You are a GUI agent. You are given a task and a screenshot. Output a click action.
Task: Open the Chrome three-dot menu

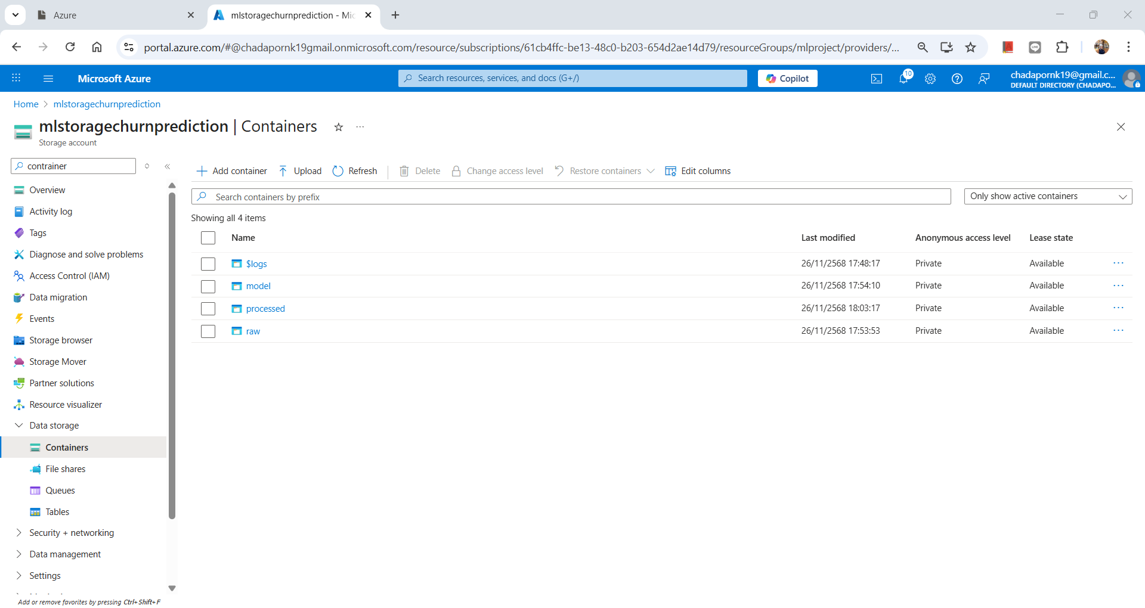pos(1128,47)
